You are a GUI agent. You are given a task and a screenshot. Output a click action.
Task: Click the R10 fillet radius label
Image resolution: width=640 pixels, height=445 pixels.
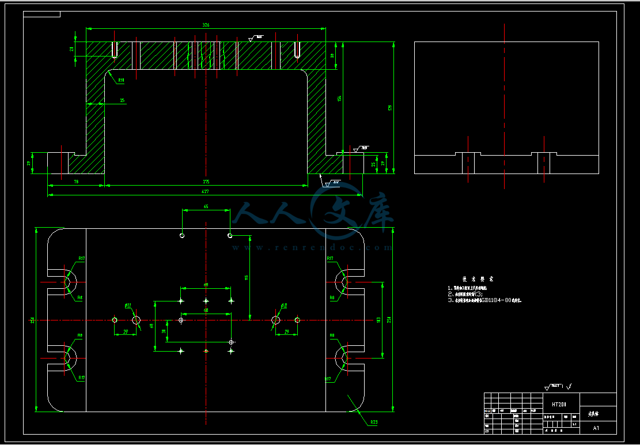click(x=121, y=81)
